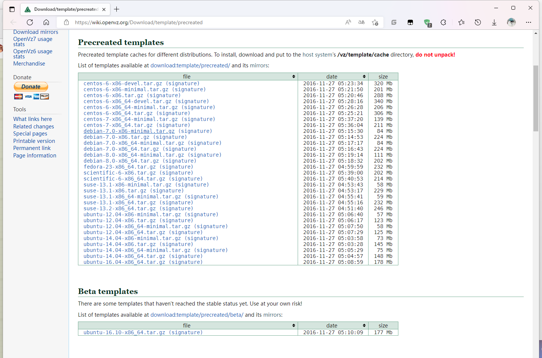Open the tab actions menu icon
This screenshot has height=358, width=542.
12,9
